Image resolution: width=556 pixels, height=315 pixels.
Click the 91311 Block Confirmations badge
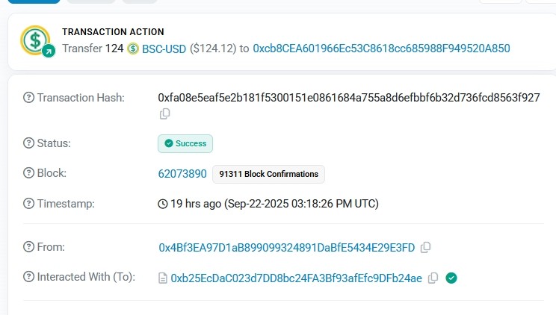[x=268, y=174]
